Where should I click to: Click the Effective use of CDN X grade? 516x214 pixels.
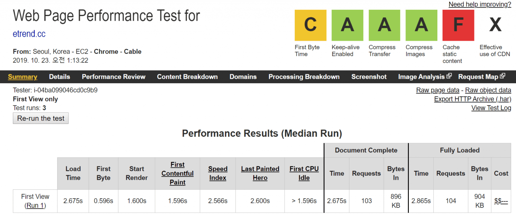495,25
